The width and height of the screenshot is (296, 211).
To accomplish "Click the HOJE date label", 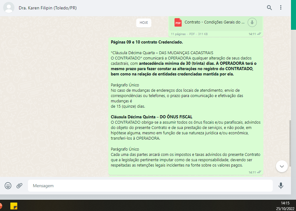I will point(144,23).
